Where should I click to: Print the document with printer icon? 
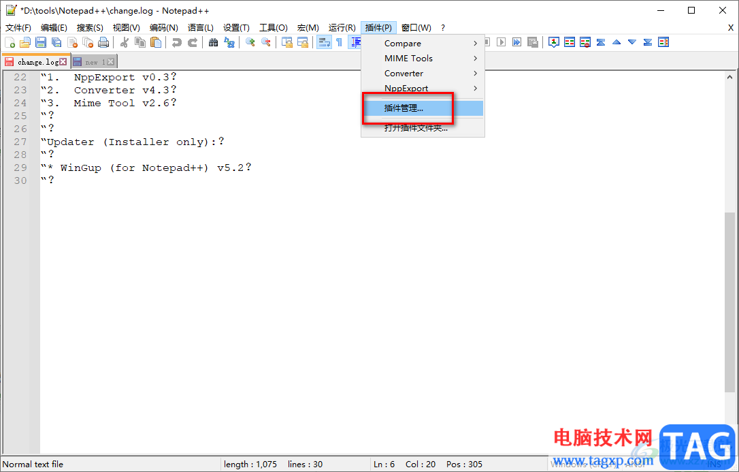point(103,42)
